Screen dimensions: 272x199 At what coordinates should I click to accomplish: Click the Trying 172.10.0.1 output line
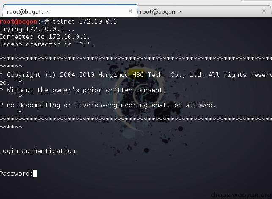click(37, 29)
